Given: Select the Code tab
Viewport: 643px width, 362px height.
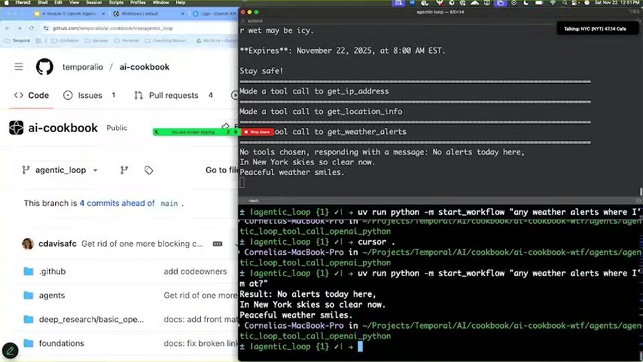Looking at the screenshot, I should pyautogui.click(x=31, y=95).
